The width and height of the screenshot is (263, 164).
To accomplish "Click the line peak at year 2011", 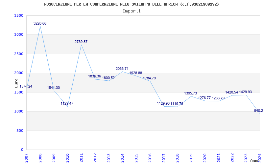I will [x=81, y=45].
